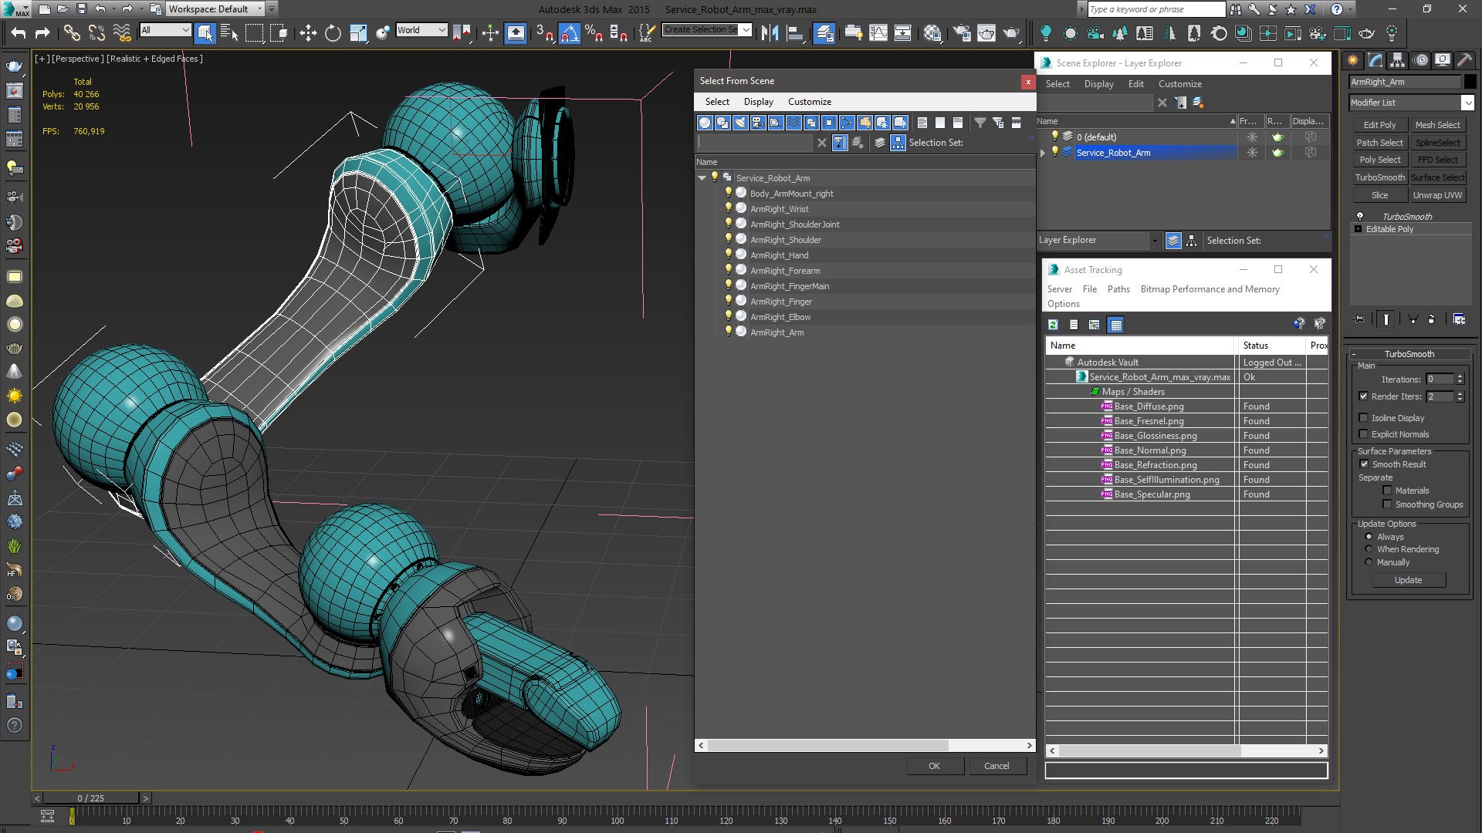This screenshot has height=833, width=1482.
Task: Click OK in Select From Scene
Action: (x=934, y=766)
